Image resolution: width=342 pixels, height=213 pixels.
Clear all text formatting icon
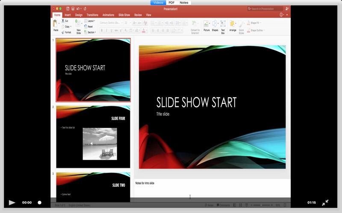[x=145, y=23]
